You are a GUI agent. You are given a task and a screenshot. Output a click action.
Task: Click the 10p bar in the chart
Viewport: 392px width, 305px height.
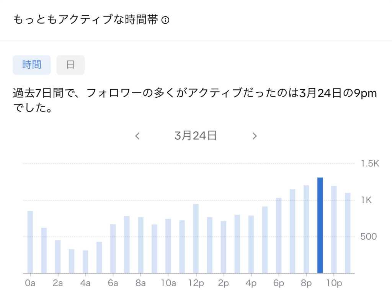coord(334,229)
